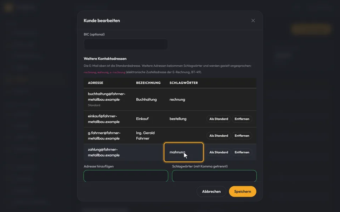
Task: Select the einkauf@fahrner-metallbau.example address
Action: click(104, 119)
